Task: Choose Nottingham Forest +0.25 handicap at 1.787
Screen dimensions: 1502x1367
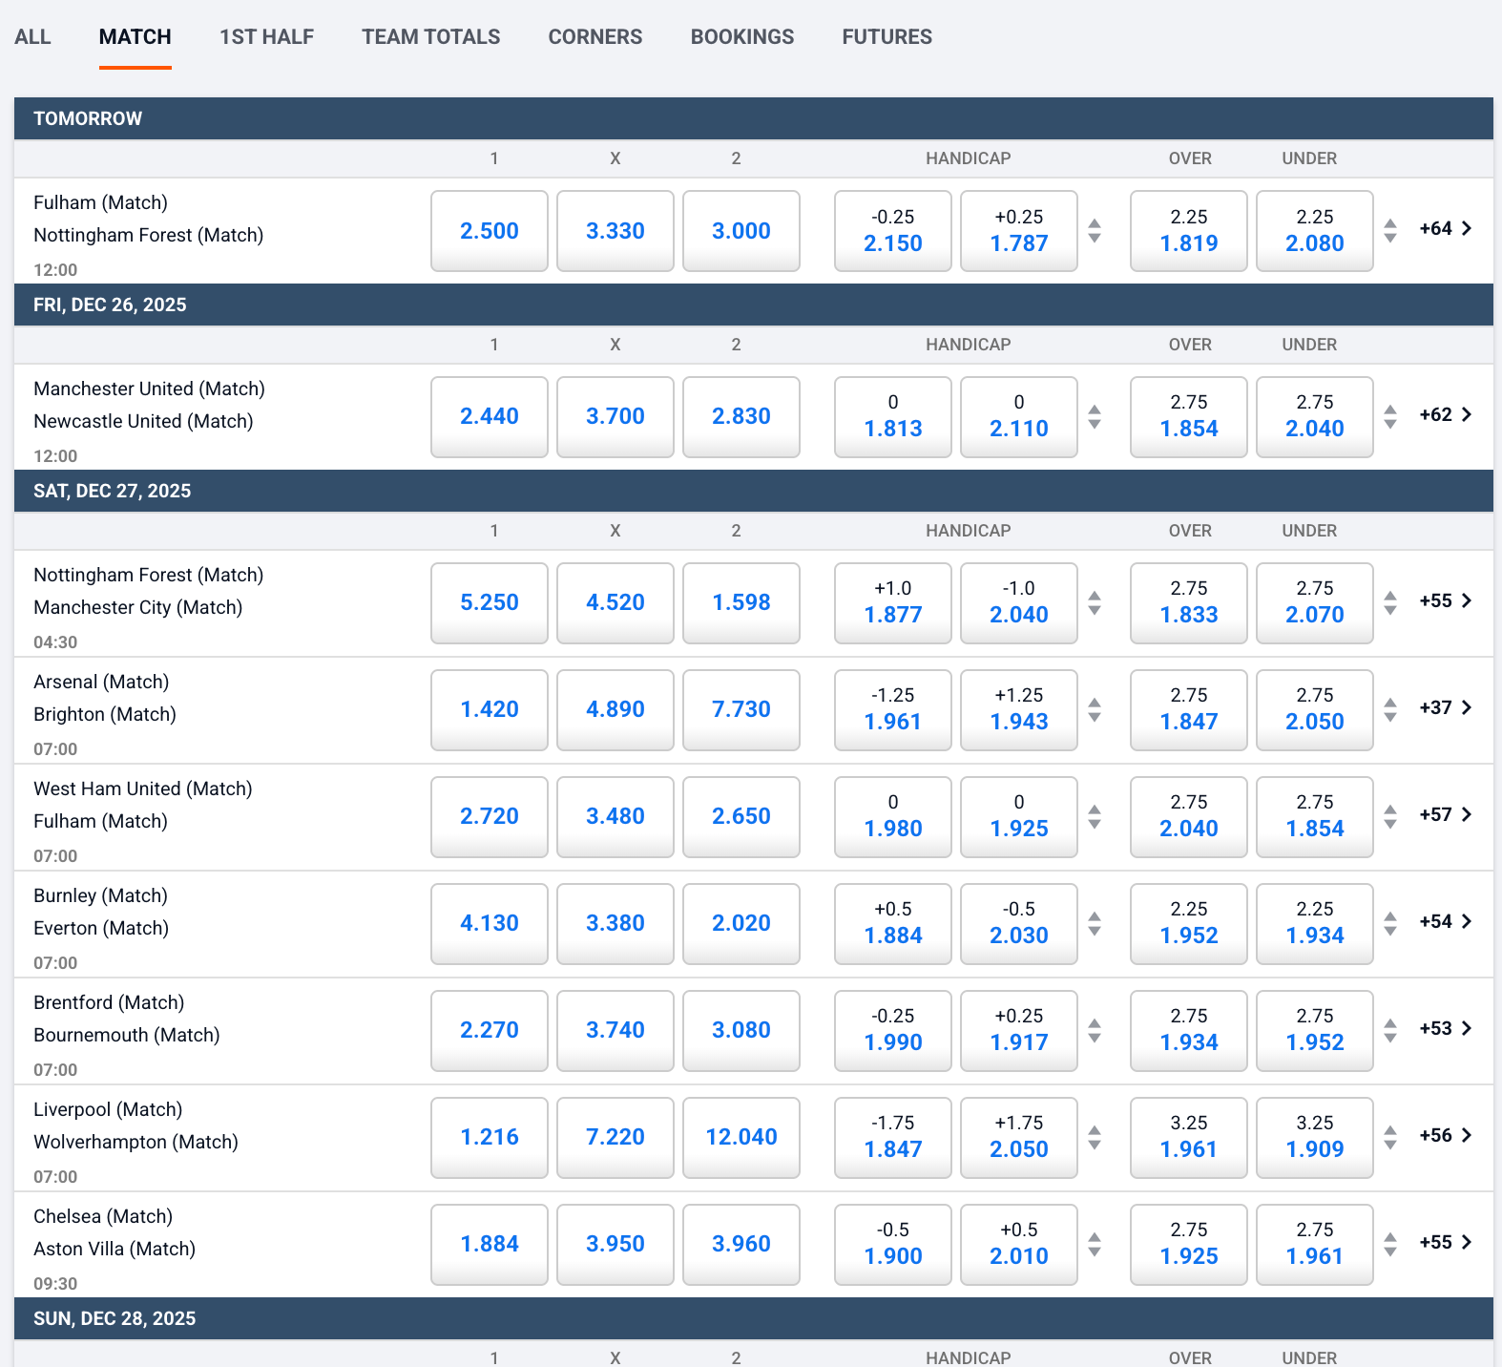Action: [x=1019, y=231]
